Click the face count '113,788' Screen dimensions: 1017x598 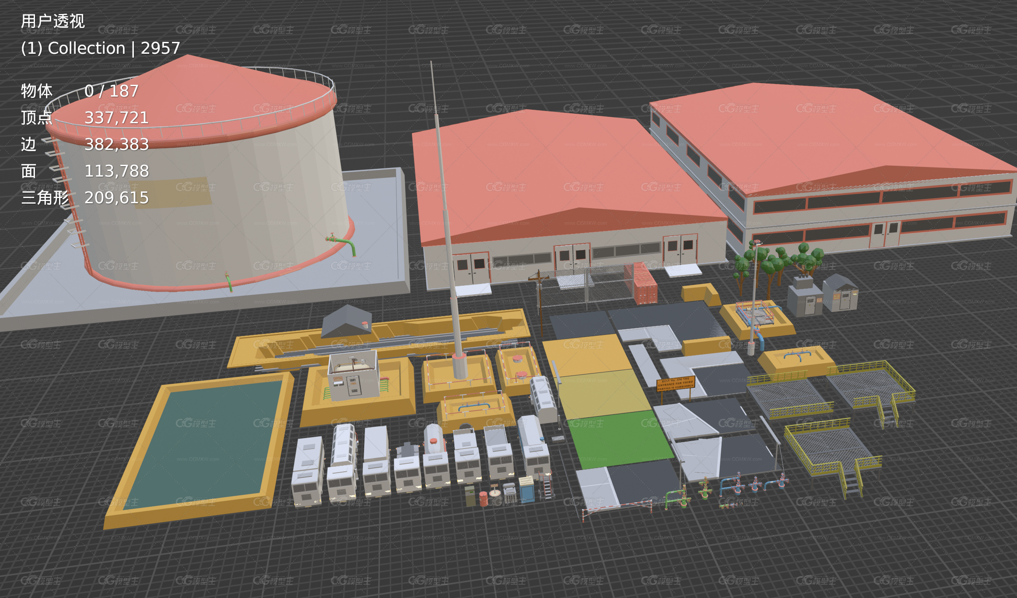click(x=116, y=171)
